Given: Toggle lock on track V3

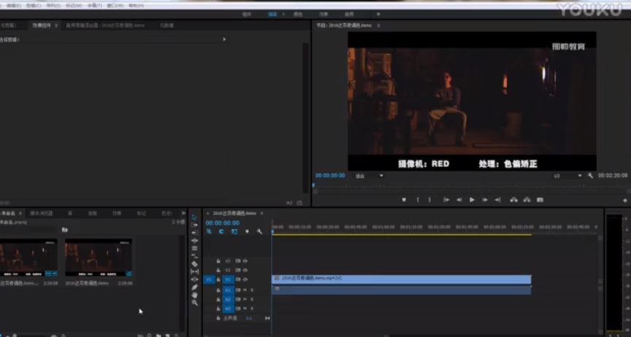Looking at the screenshot, I should click(218, 261).
